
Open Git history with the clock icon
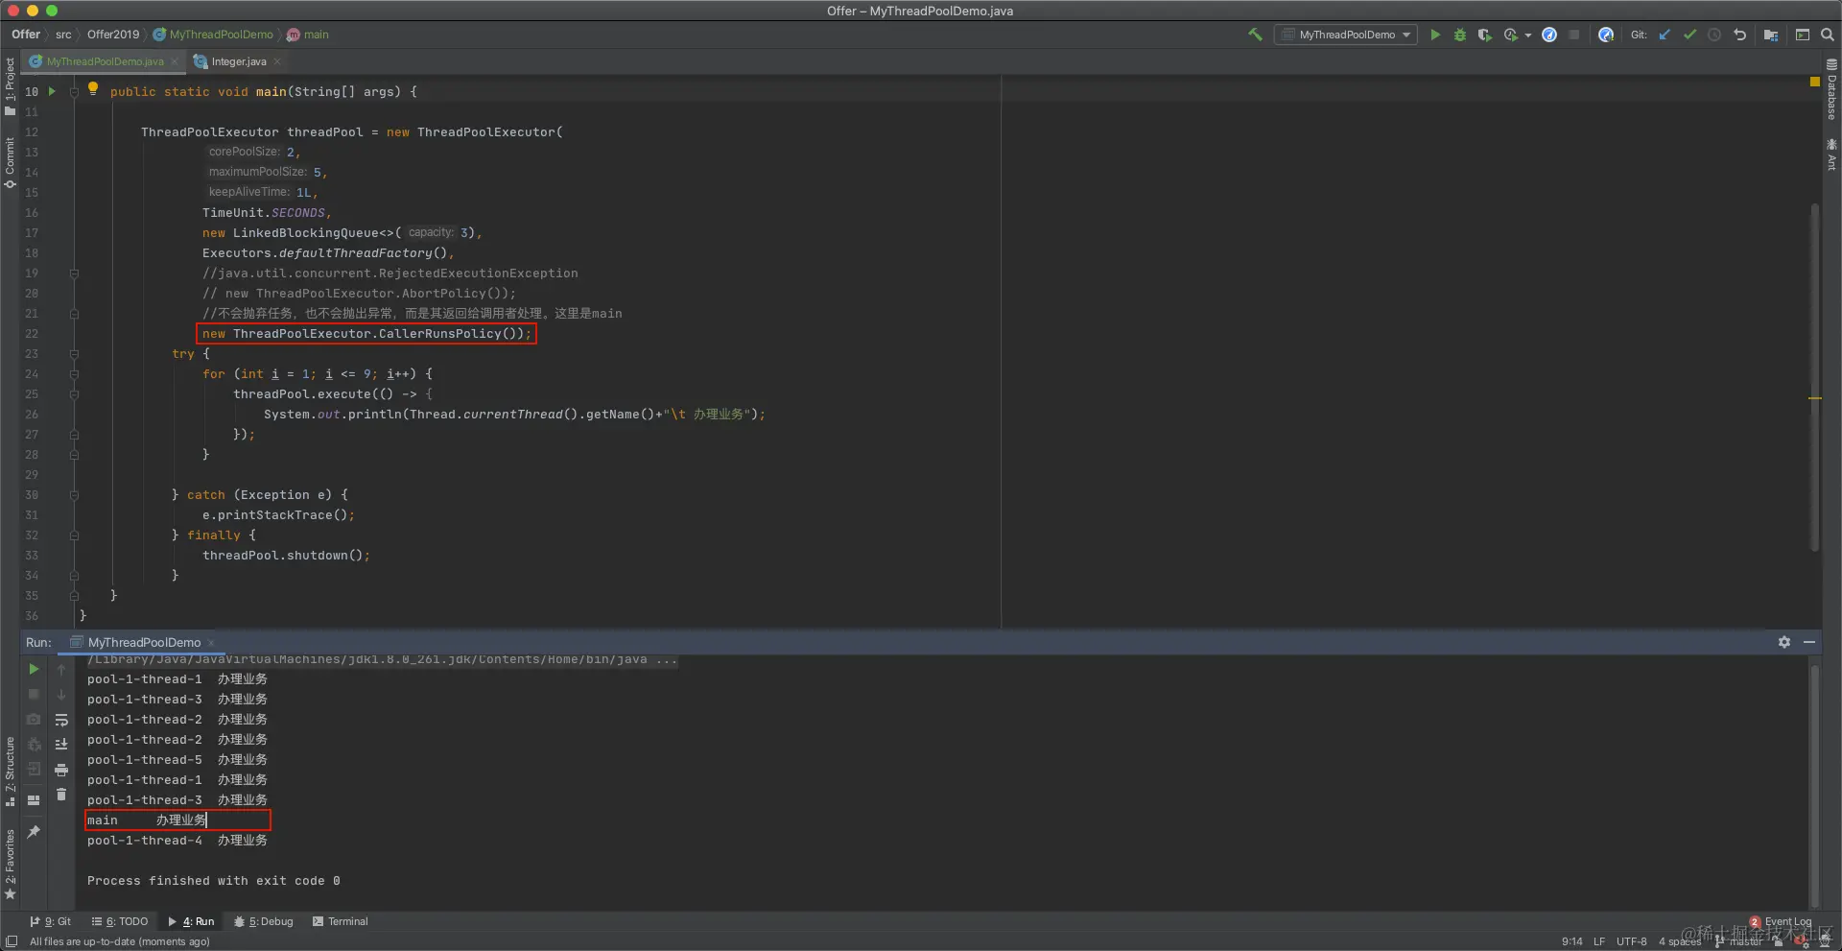(x=1714, y=35)
